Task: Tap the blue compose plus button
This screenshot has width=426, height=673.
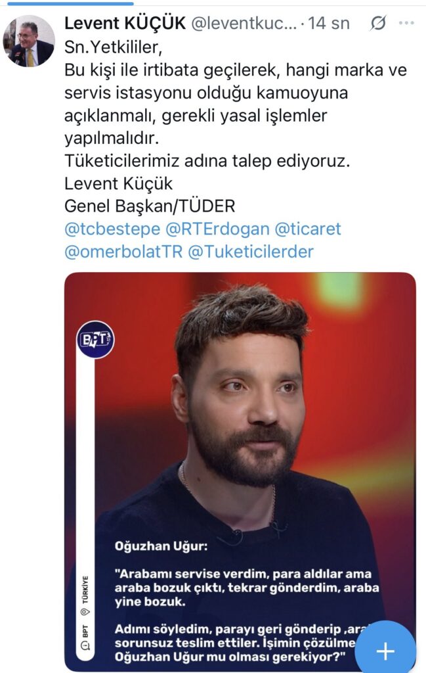Action: 385,651
